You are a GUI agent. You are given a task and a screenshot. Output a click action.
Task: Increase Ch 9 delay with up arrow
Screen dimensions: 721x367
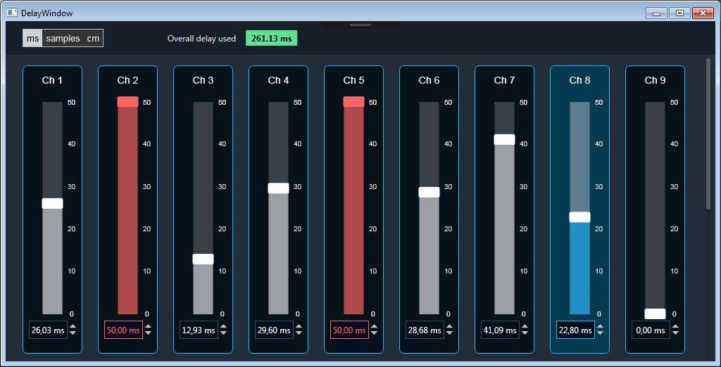point(675,327)
